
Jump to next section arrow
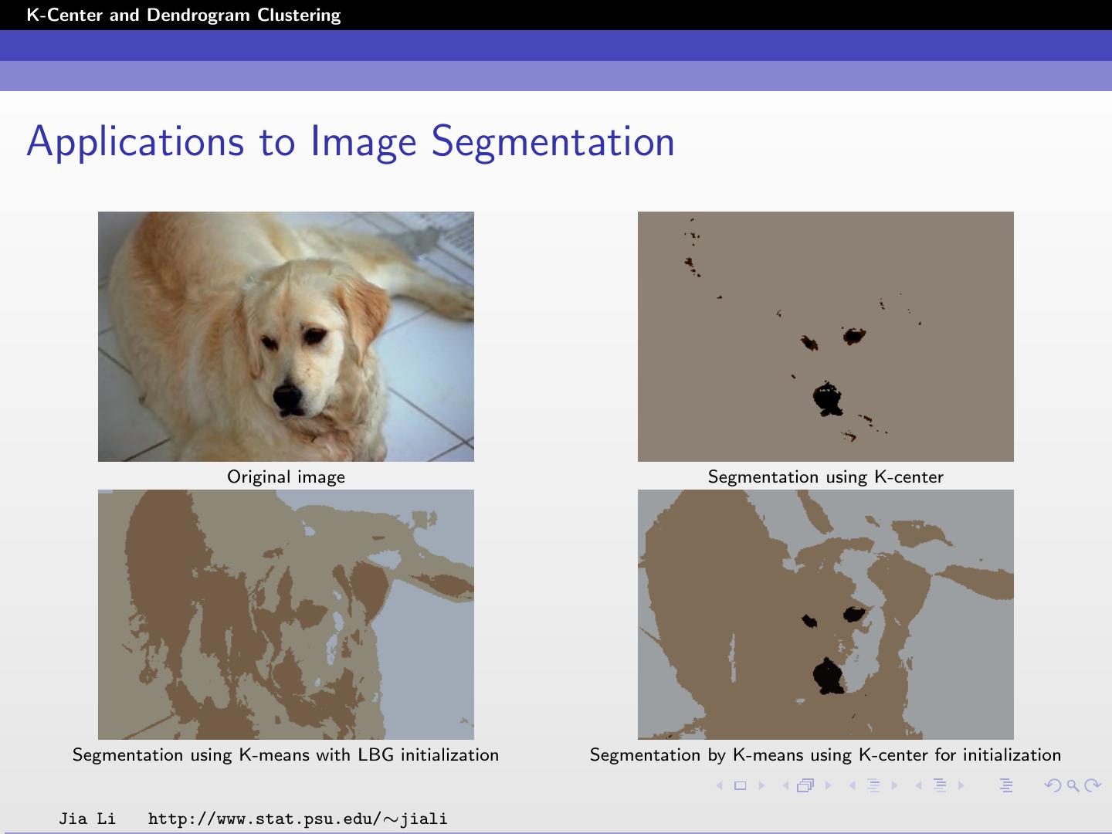(x=961, y=785)
